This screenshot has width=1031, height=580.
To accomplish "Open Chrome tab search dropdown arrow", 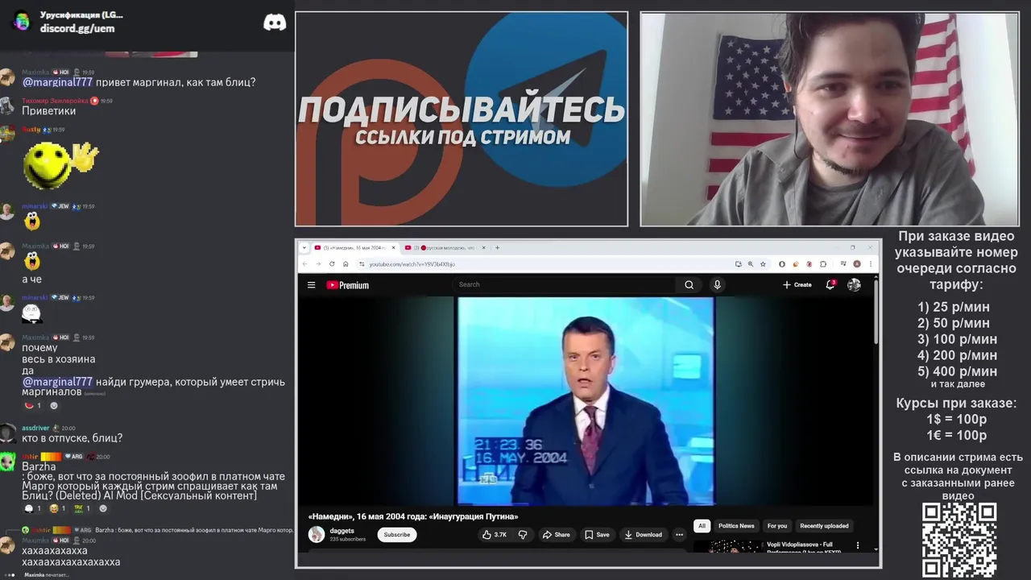I will tap(304, 248).
